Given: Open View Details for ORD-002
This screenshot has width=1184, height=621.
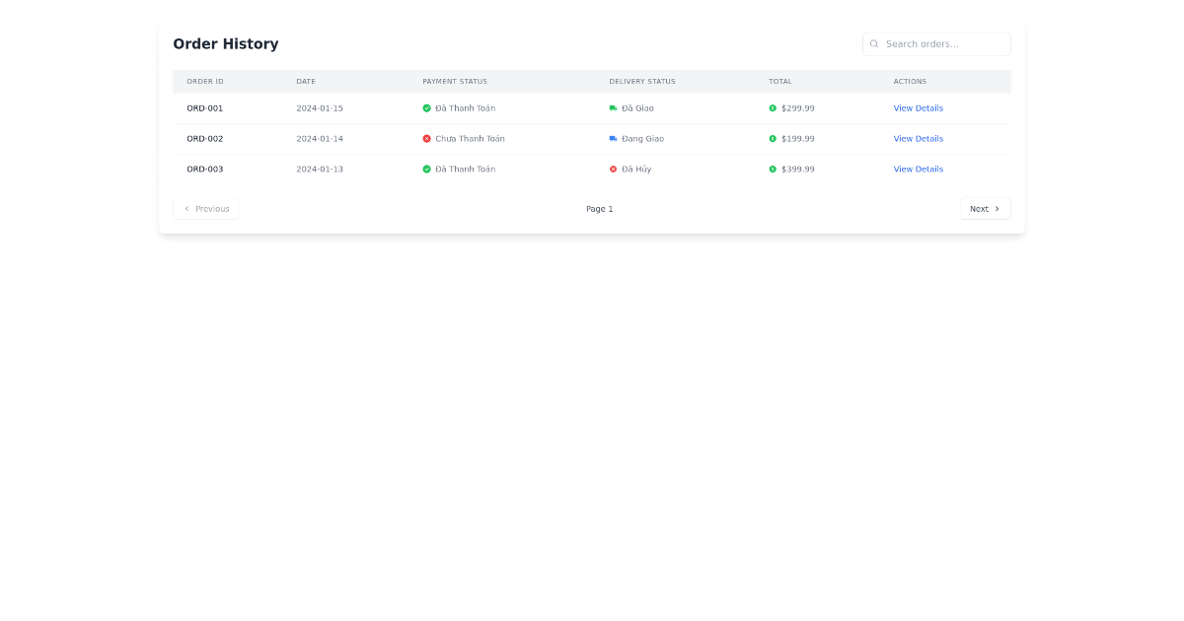Looking at the screenshot, I should tap(918, 139).
